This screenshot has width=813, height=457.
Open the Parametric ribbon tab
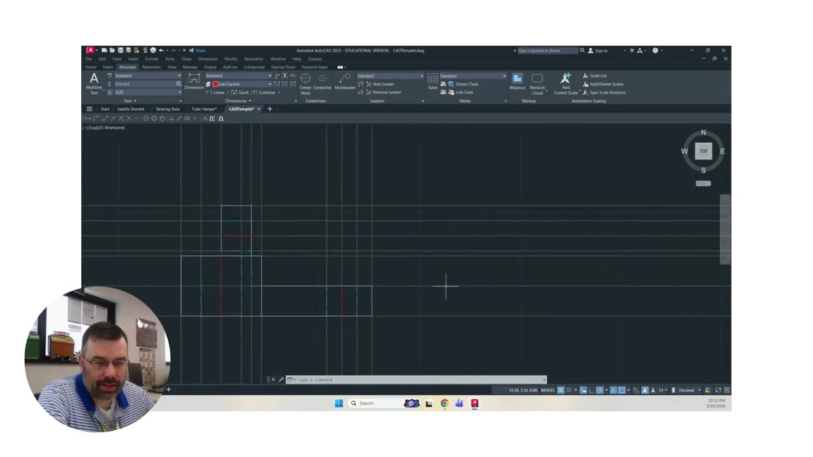pos(152,67)
